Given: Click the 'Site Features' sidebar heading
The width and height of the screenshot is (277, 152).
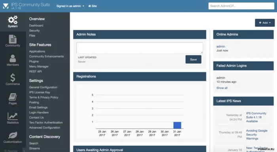Looking at the screenshot, I should tap(40, 44).
